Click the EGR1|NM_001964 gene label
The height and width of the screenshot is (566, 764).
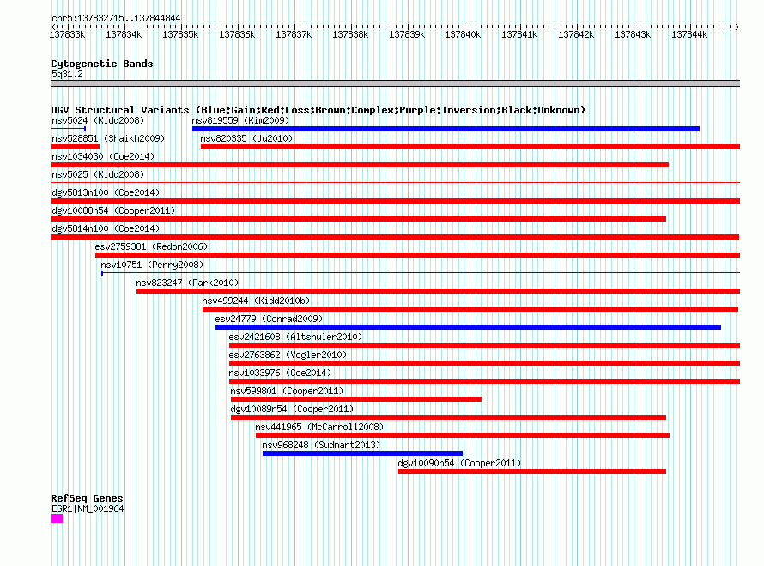pyautogui.click(x=88, y=509)
